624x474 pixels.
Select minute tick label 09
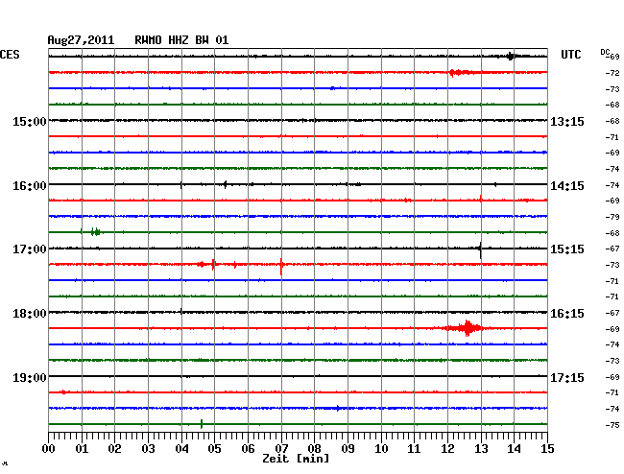tap(348, 448)
